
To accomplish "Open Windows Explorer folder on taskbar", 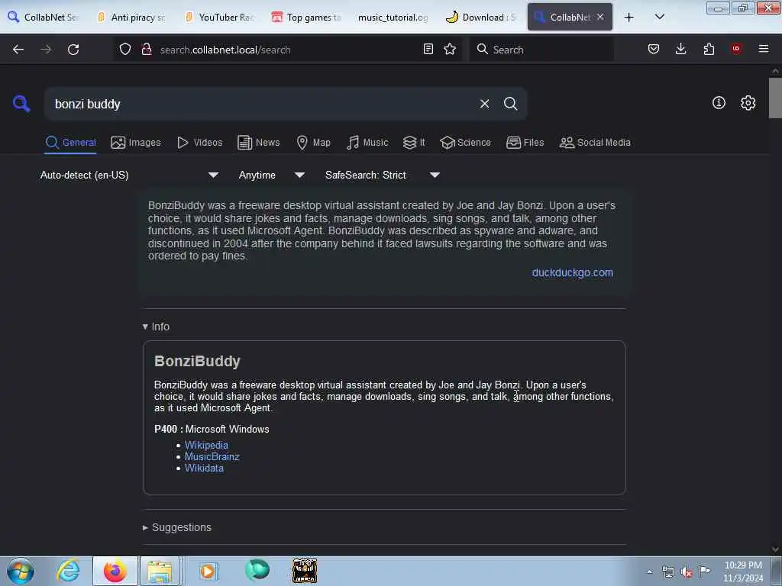I will 160,571.
